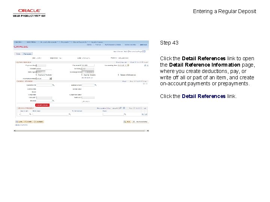Toggle the Range of References checkbox
The height and width of the screenshot is (202, 270).
click(118, 75)
